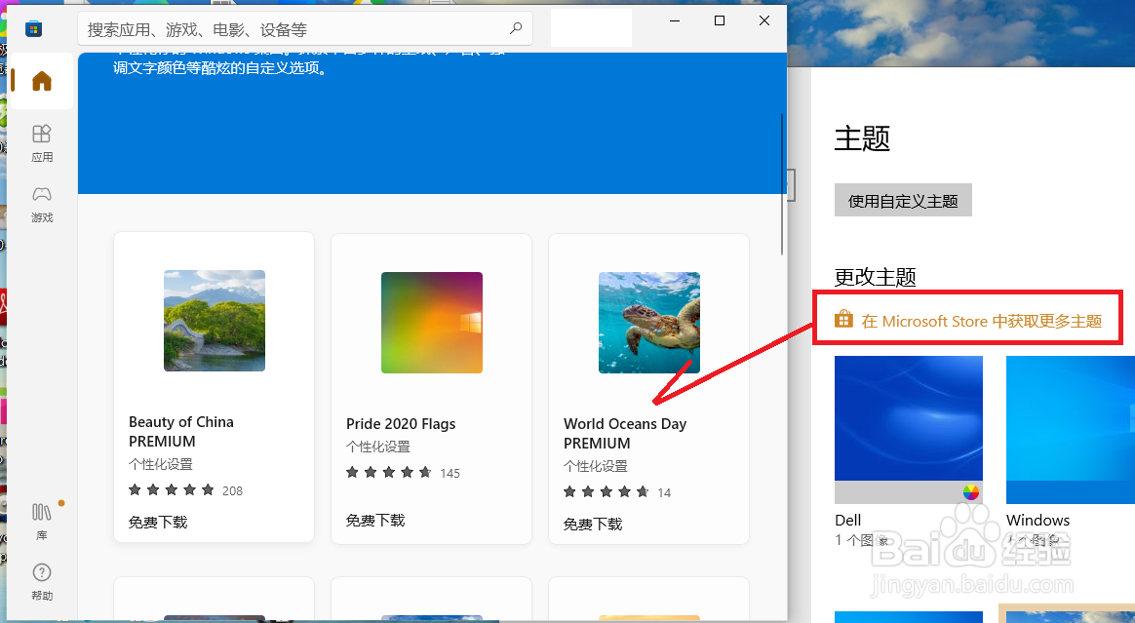
Task: Click the World Oceans Day PREMIUM title
Action: (625, 434)
